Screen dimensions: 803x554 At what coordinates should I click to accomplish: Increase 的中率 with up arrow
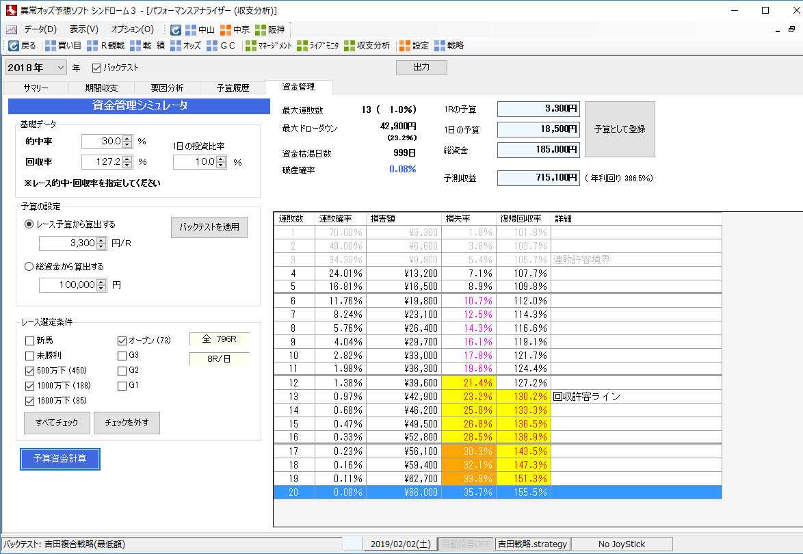pos(127,138)
